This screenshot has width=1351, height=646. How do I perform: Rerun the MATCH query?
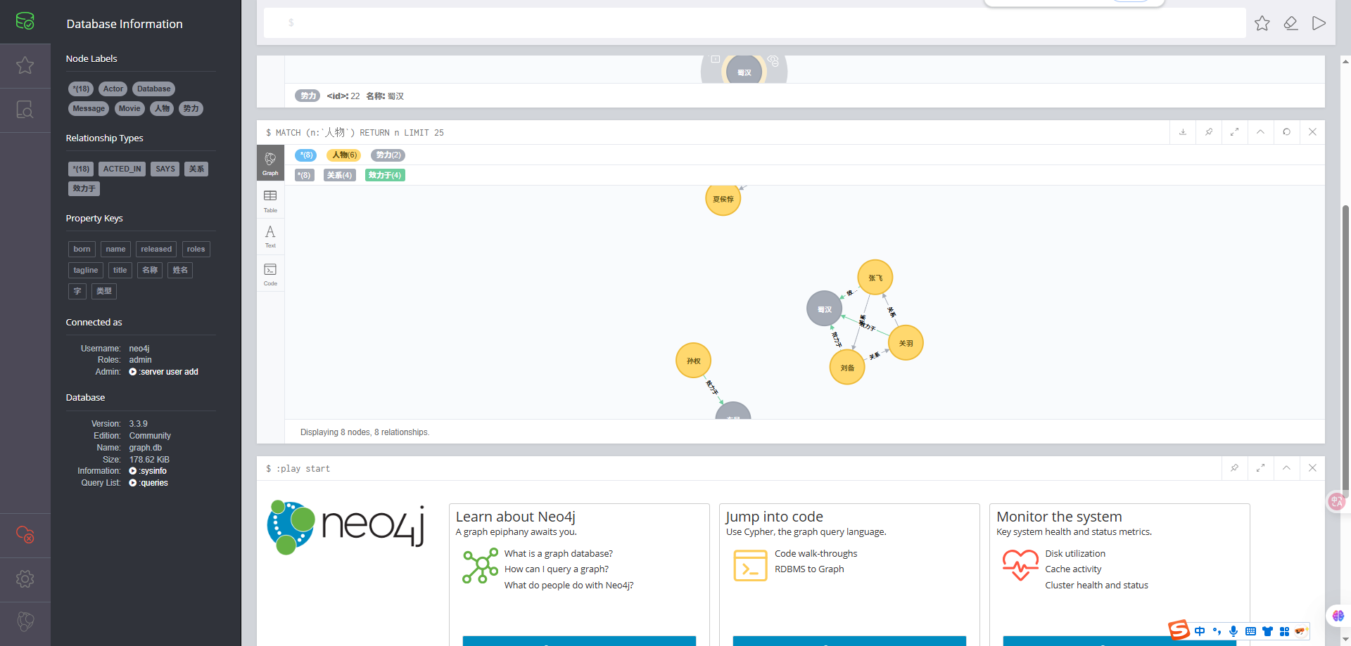point(1286,132)
